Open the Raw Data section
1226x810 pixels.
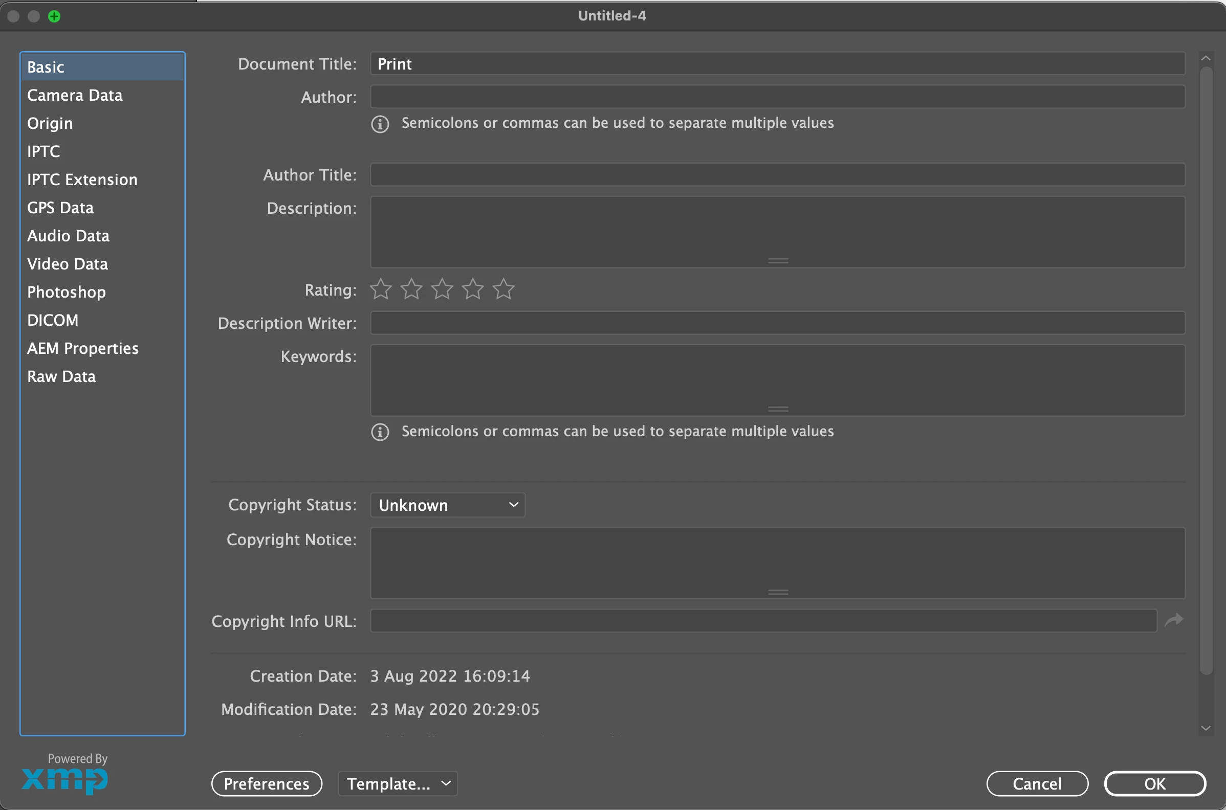(61, 376)
